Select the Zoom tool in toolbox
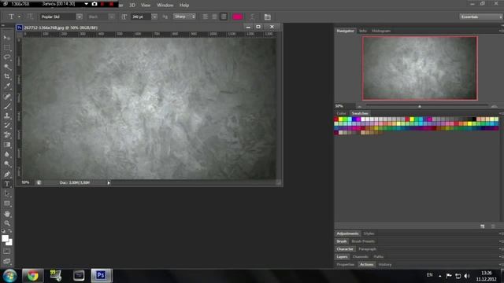 coord(7,223)
